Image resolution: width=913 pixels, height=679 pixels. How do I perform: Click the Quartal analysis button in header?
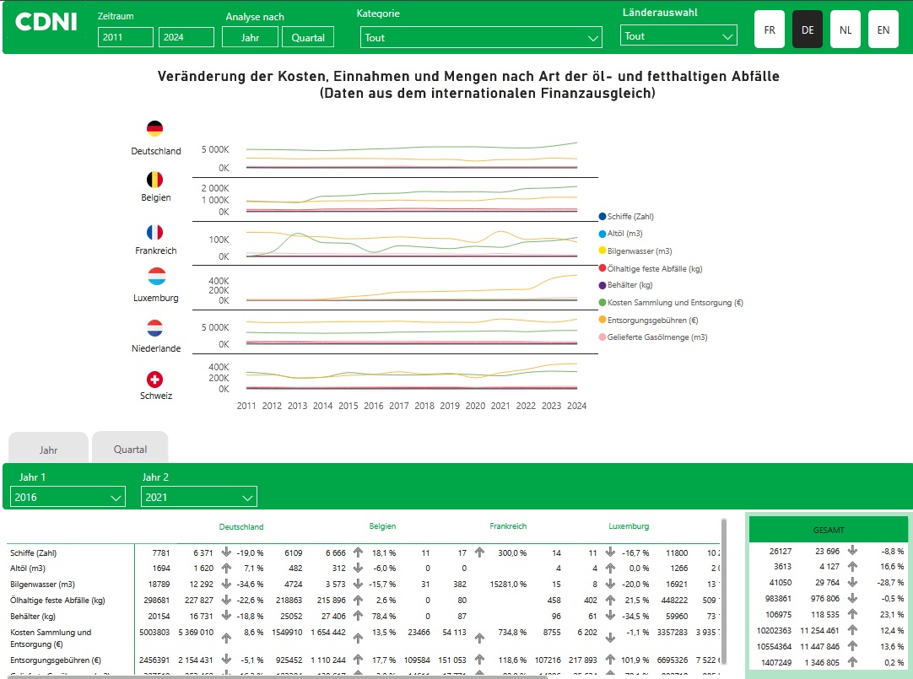308,37
